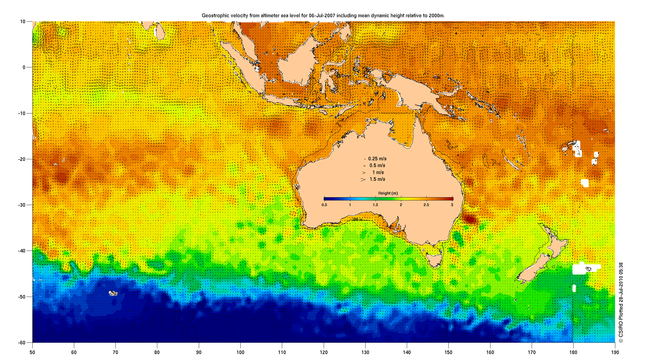The width and height of the screenshot is (645, 364).
Task: Click the longitude axis label '180'
Action: click(x=573, y=352)
